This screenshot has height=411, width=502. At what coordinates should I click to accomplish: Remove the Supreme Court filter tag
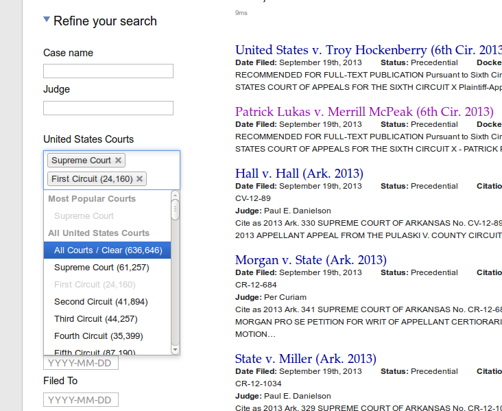118,161
